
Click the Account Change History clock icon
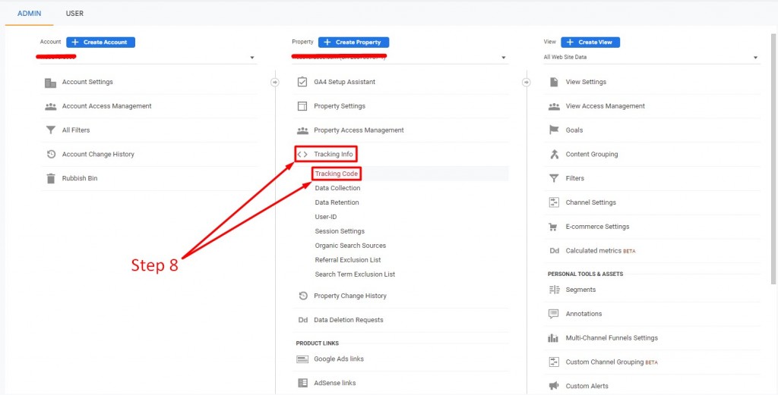tap(50, 155)
